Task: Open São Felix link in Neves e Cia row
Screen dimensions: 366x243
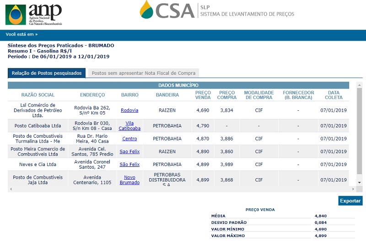Action: pyautogui.click(x=129, y=164)
